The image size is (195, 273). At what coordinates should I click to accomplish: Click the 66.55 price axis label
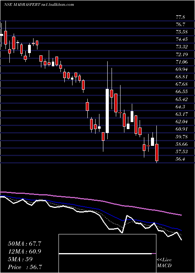[182, 92]
